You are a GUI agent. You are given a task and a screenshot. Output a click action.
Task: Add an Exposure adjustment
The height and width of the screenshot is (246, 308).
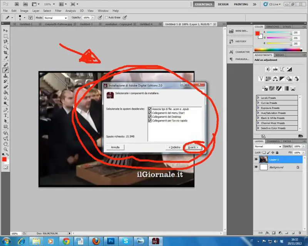290,69
